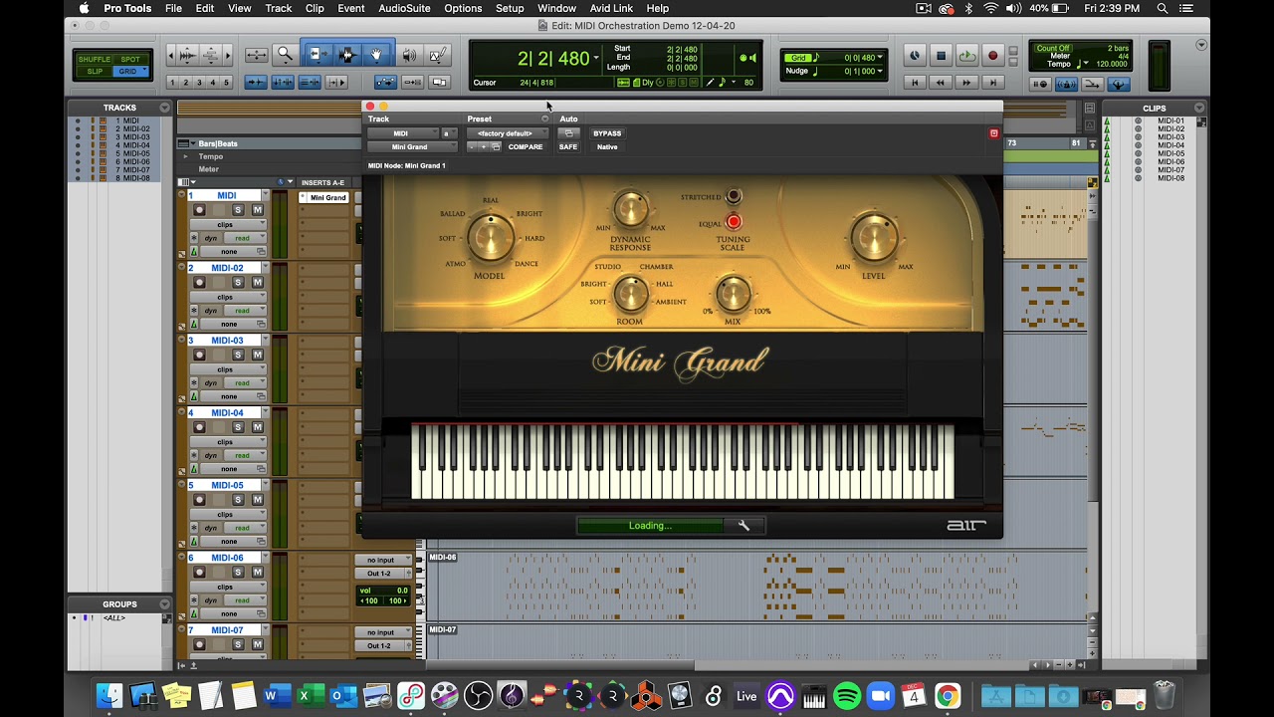
Task: Click the Play transport button
Action: pos(966,56)
